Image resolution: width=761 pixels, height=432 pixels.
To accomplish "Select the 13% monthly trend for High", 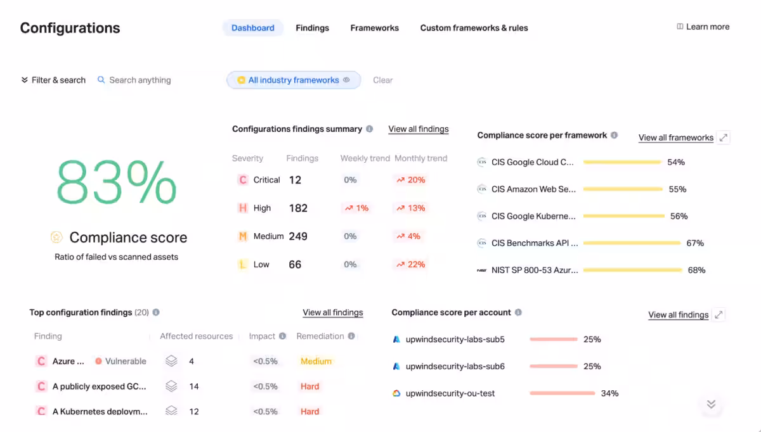I will coord(411,208).
